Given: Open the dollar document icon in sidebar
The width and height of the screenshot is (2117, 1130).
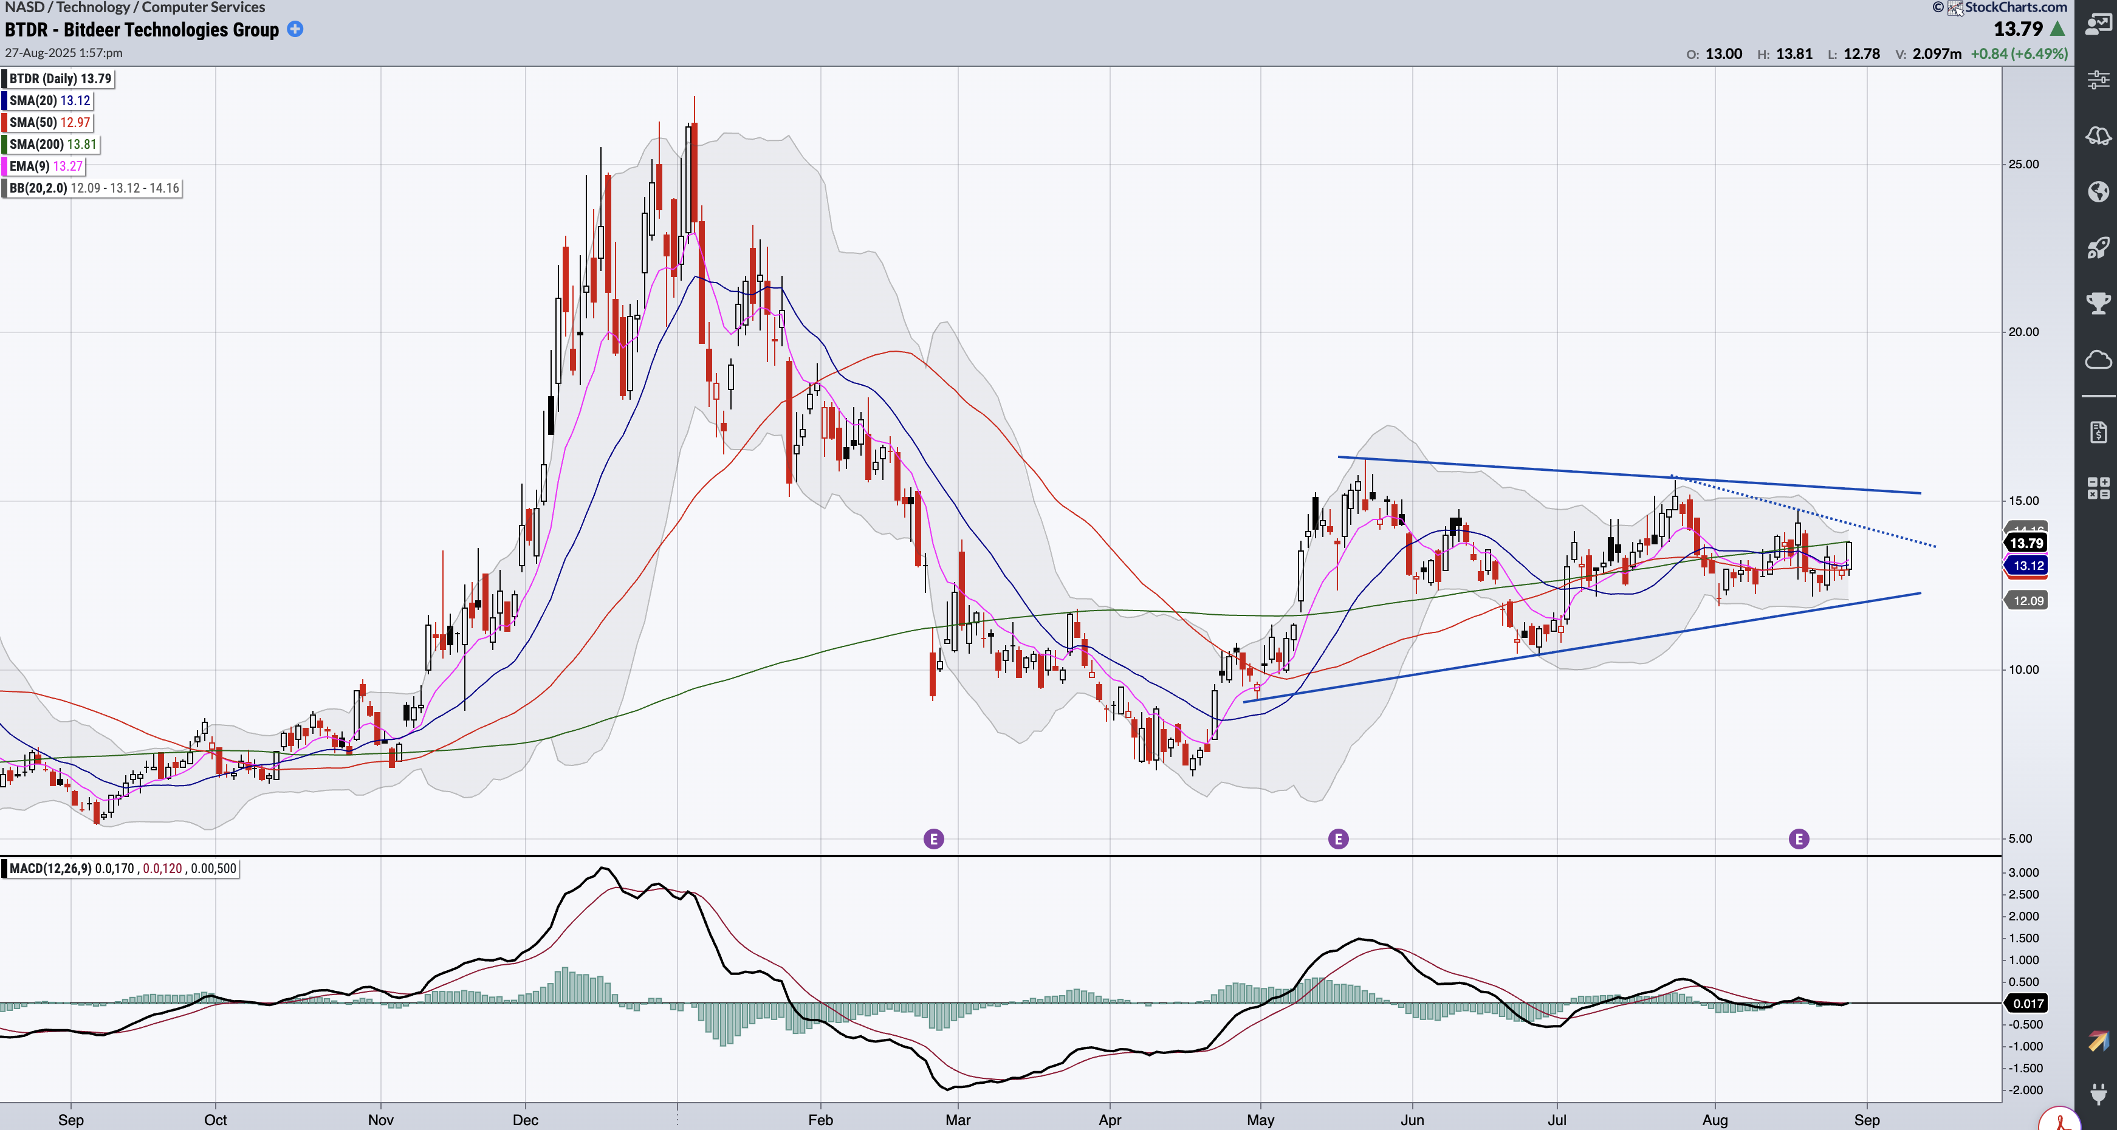Looking at the screenshot, I should [x=2098, y=431].
